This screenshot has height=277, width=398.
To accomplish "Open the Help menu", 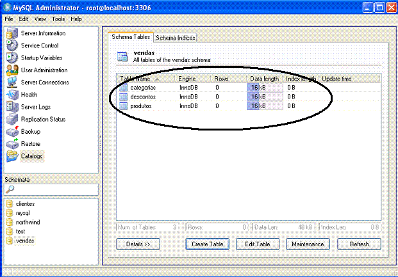I will (76, 19).
